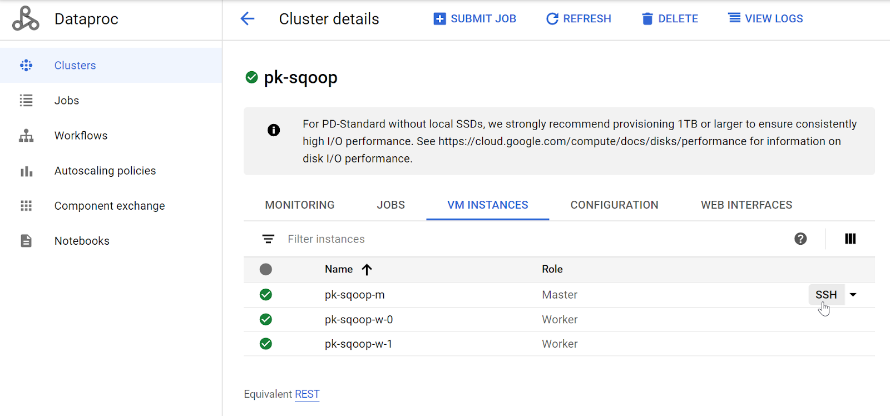This screenshot has height=416, width=890.
Task: Click the Component exchange grid icon
Action: tap(26, 206)
